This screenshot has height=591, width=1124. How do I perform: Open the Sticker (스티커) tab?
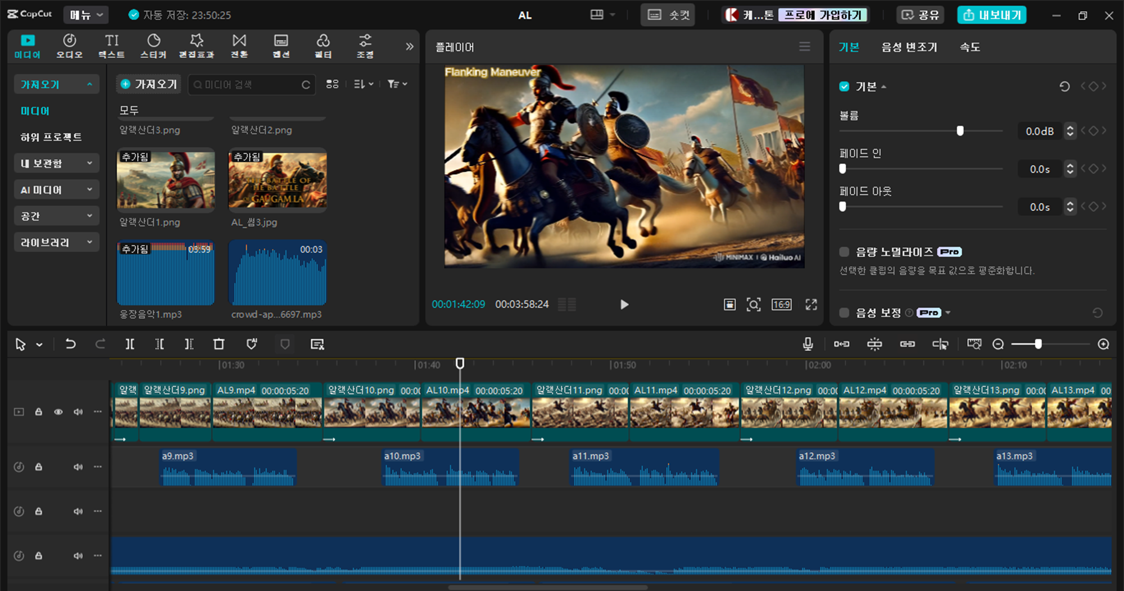[x=153, y=46]
